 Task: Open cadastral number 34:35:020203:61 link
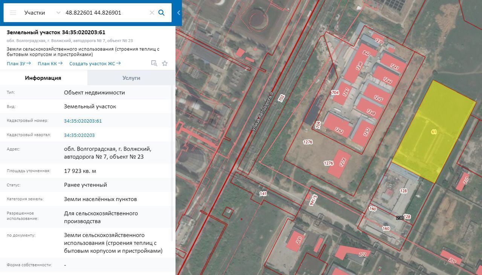[83, 121]
